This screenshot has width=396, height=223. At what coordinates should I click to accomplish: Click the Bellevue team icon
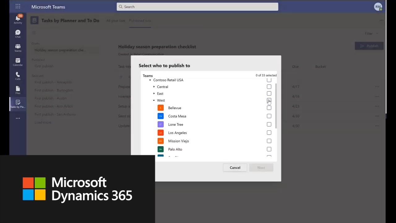[x=160, y=108]
